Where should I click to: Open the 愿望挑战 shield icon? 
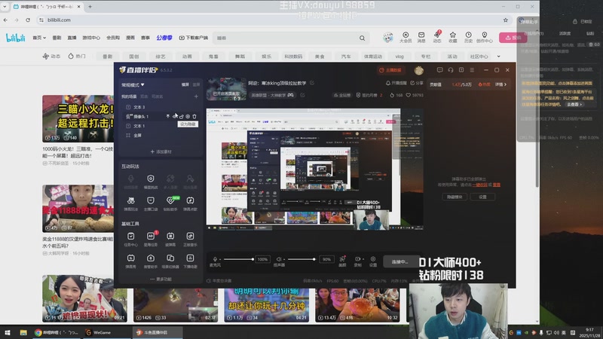pos(150,182)
